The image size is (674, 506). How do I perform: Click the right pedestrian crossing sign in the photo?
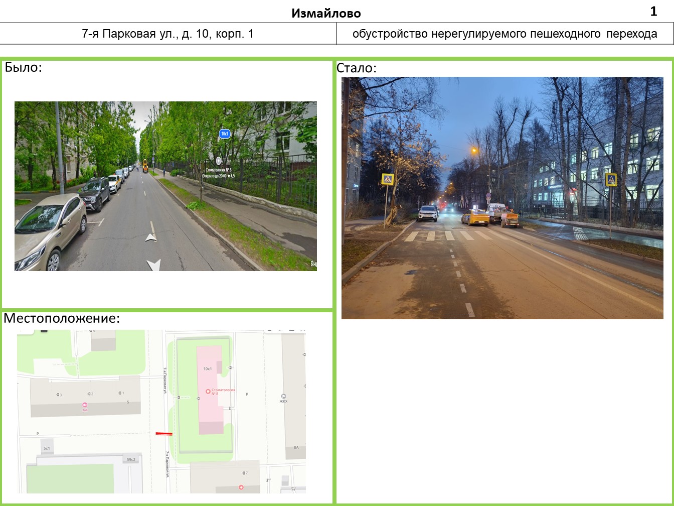coord(611,179)
